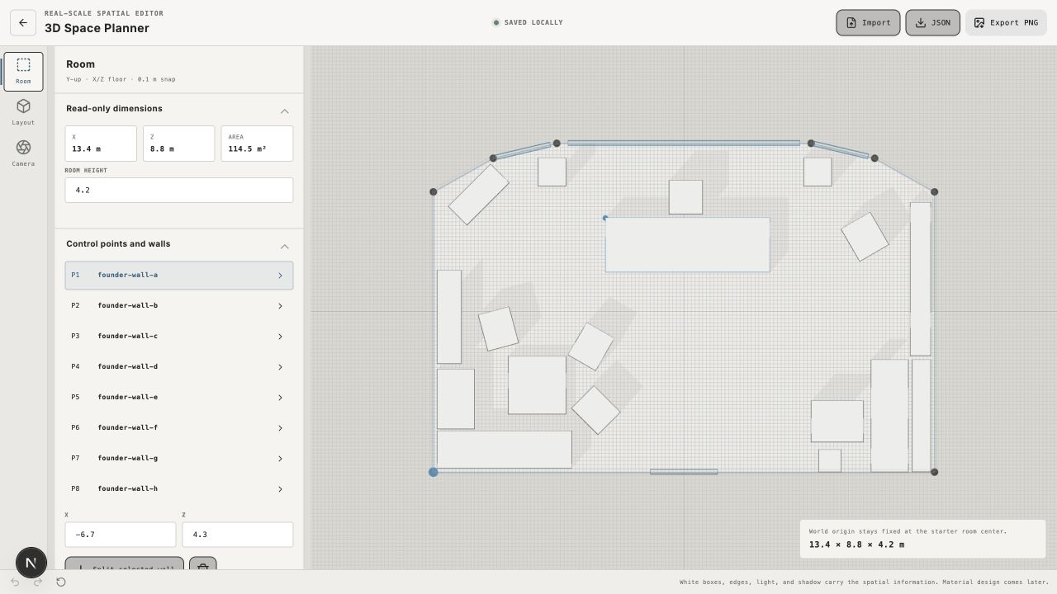The image size is (1057, 594).
Task: Edit the control point X coordinate field
Action: pos(121,535)
